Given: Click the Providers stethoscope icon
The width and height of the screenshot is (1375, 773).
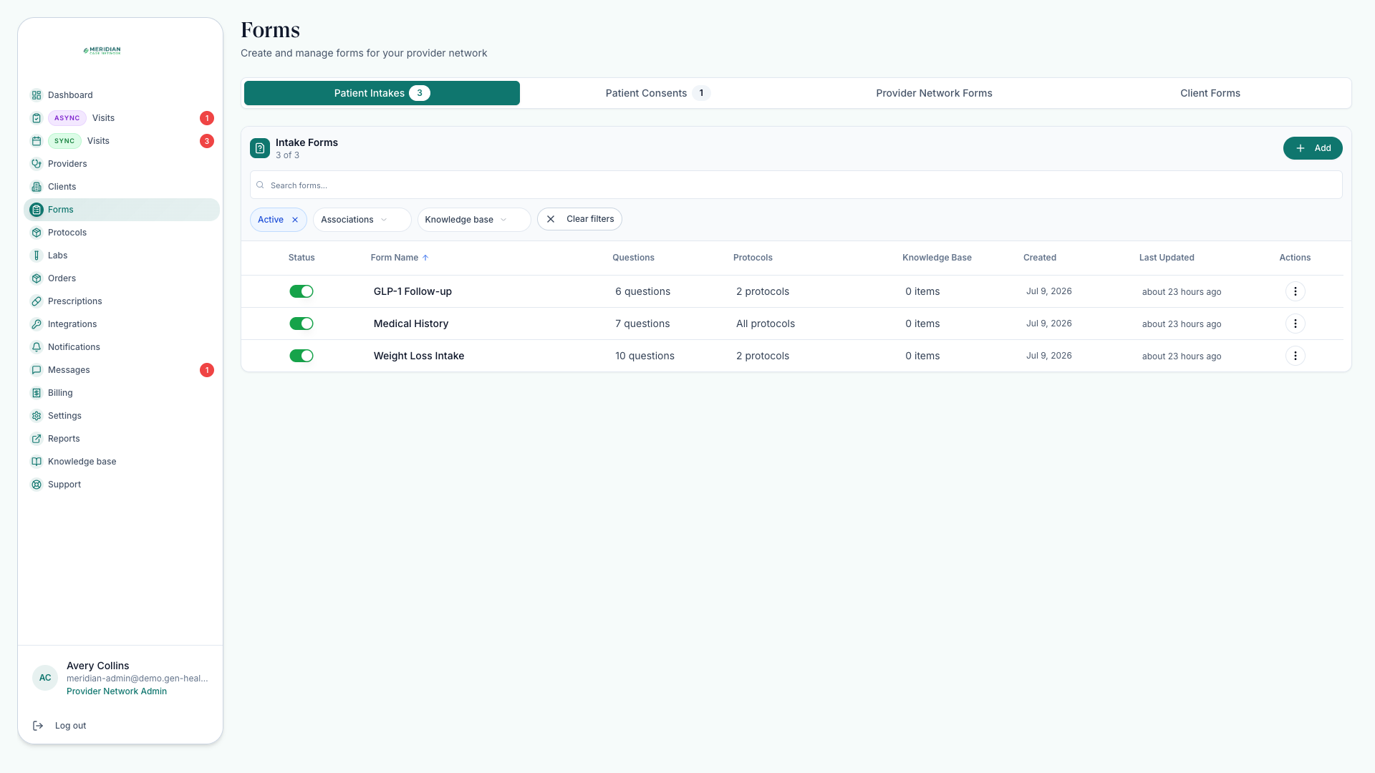Looking at the screenshot, I should 37,164.
